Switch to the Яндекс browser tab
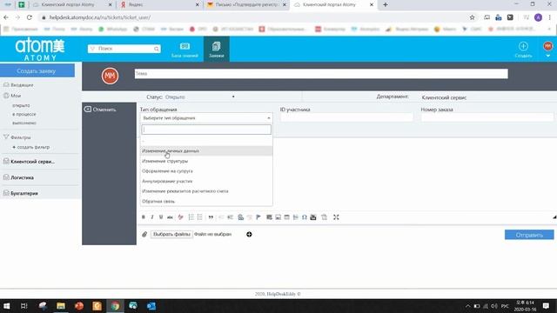Viewport: 557px width, 313px height. click(159, 5)
